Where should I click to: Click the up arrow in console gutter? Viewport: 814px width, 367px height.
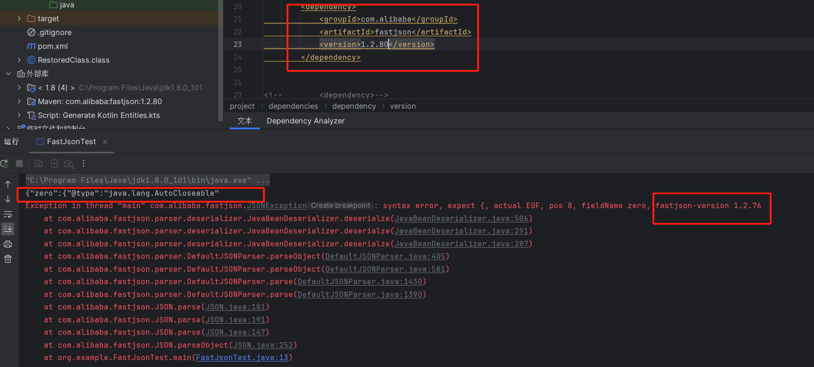(8, 184)
